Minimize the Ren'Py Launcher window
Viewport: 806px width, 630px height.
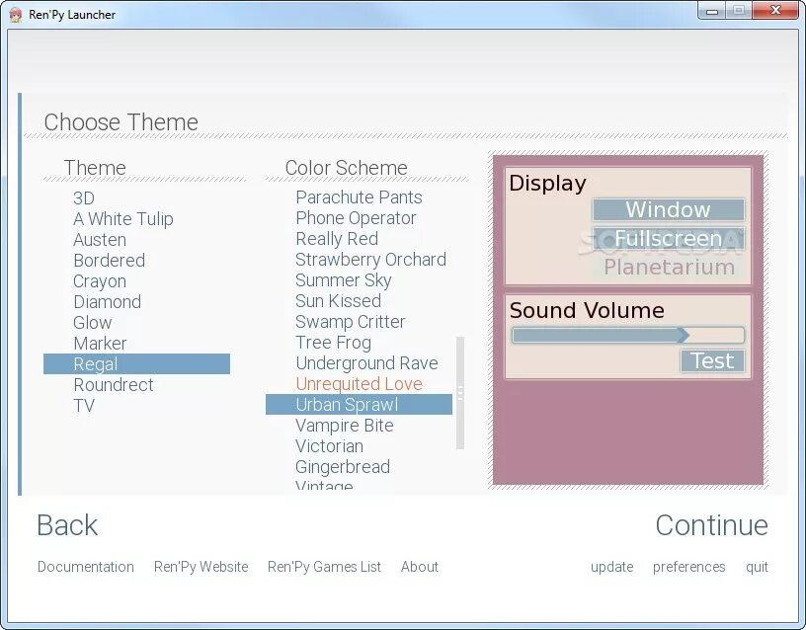tap(712, 11)
